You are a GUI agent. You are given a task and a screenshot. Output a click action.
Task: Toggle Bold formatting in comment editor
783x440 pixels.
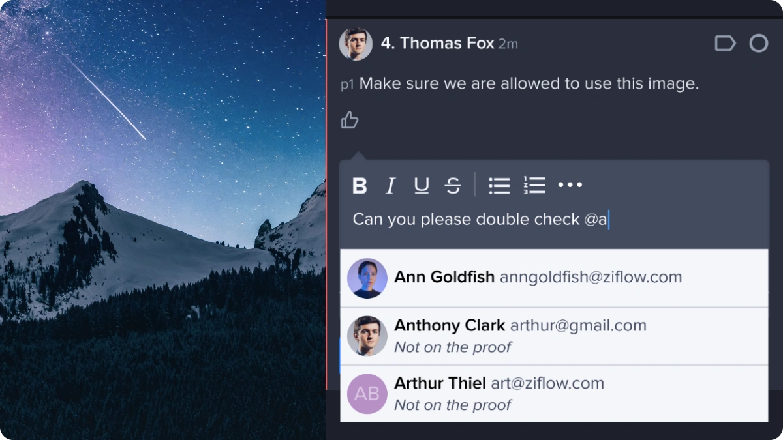click(x=360, y=186)
